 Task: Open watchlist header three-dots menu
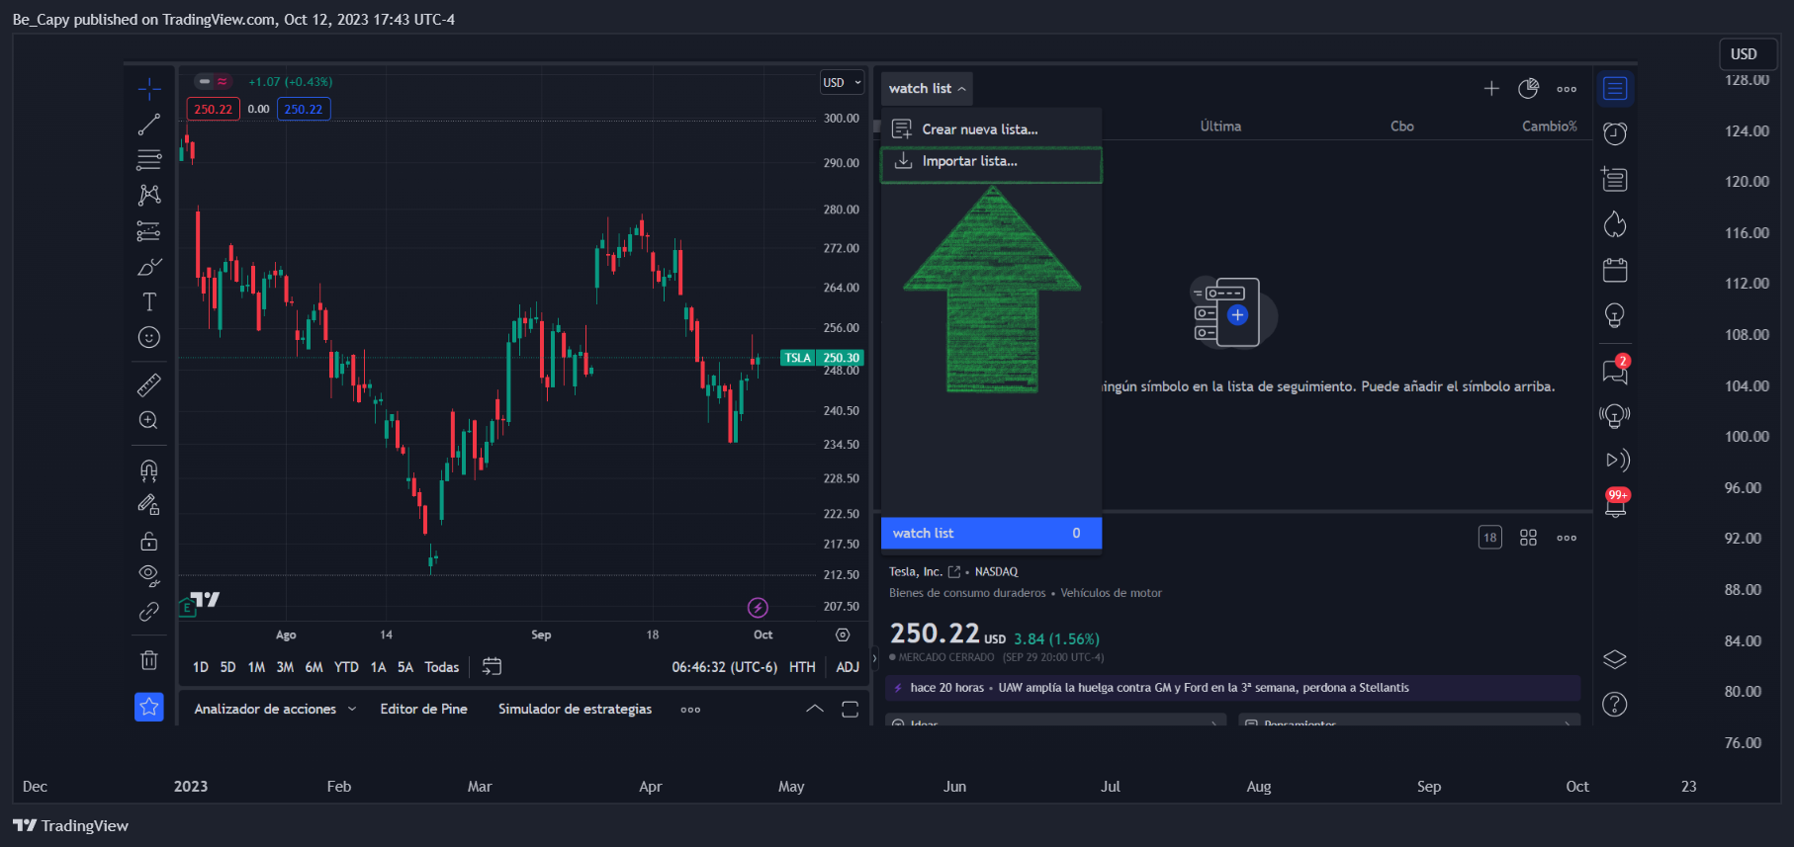(x=1567, y=89)
